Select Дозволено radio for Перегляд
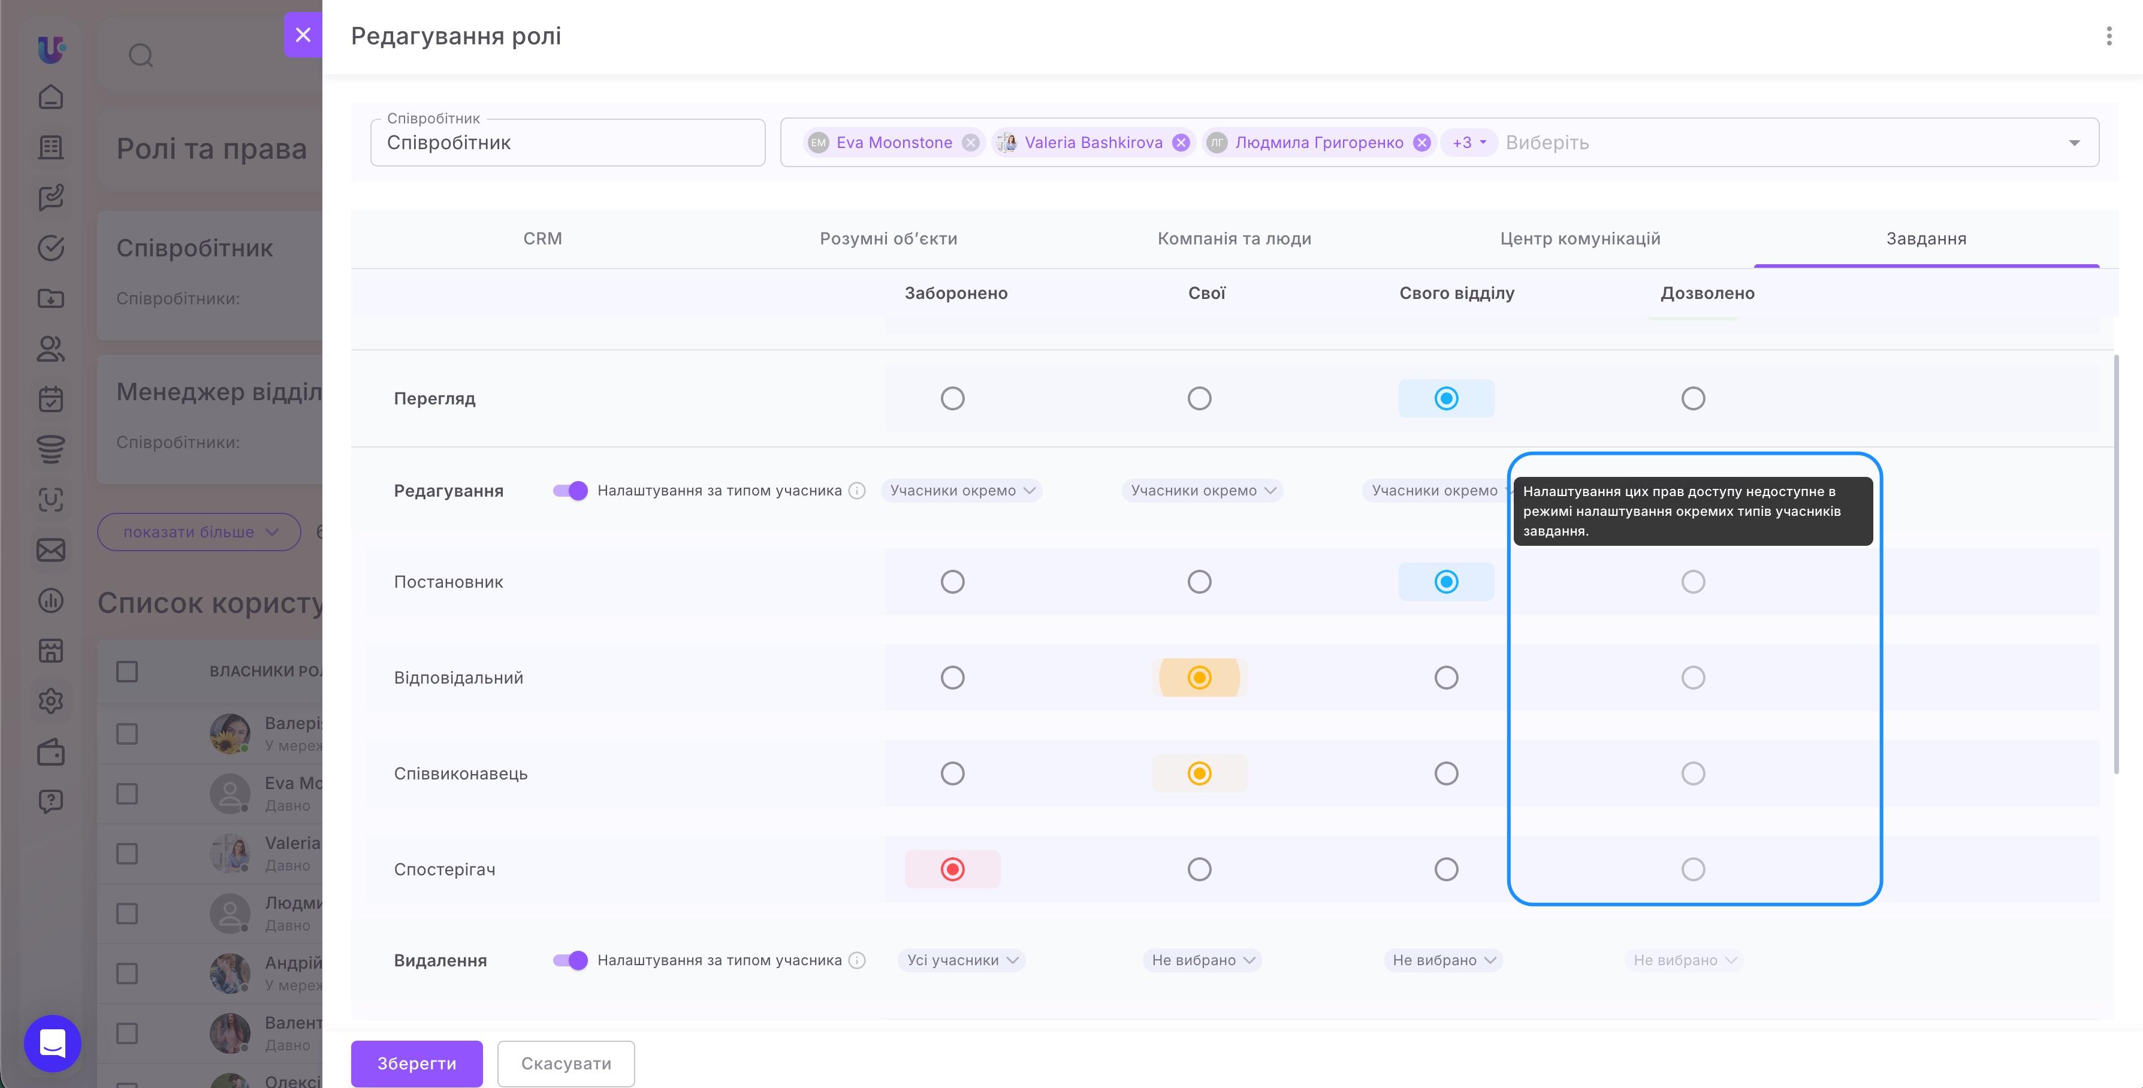The height and width of the screenshot is (1088, 2143). pyautogui.click(x=1693, y=398)
